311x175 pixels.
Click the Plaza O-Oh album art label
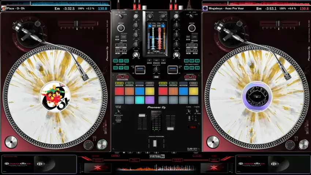click(x=55, y=96)
